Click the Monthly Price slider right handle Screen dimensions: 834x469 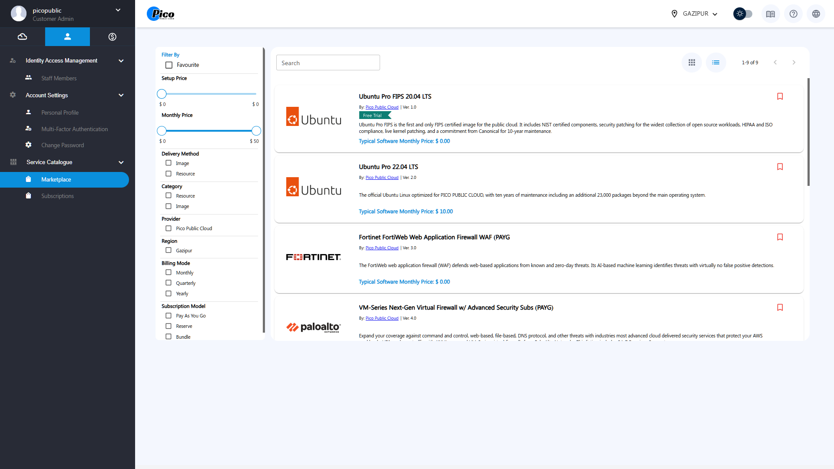click(256, 131)
